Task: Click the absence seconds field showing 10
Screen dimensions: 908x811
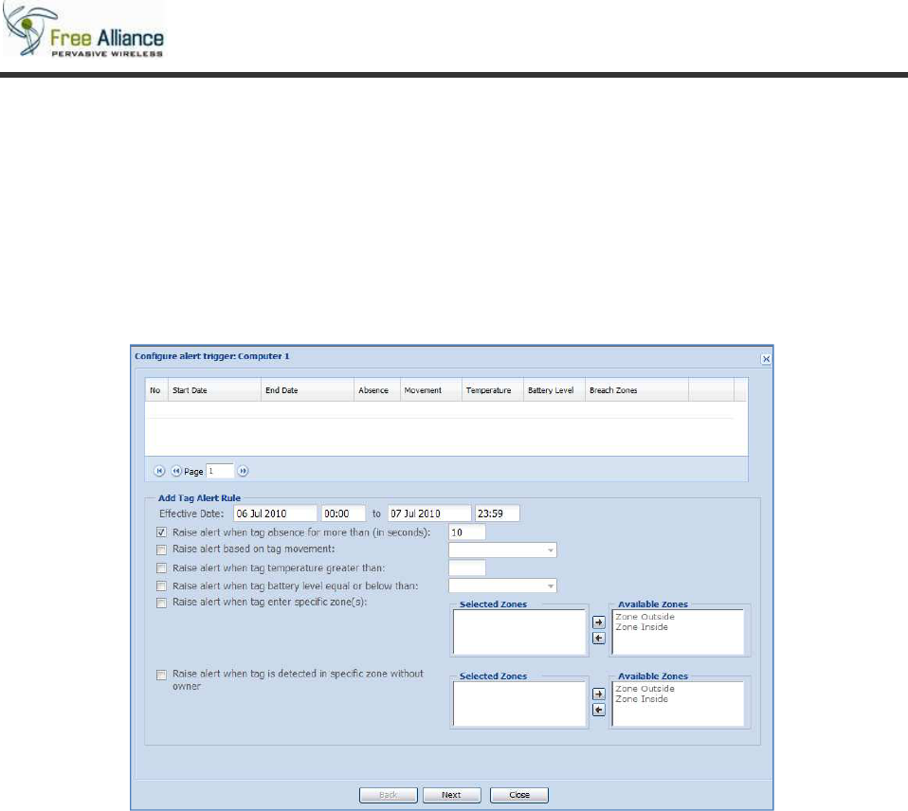Action: coord(466,532)
